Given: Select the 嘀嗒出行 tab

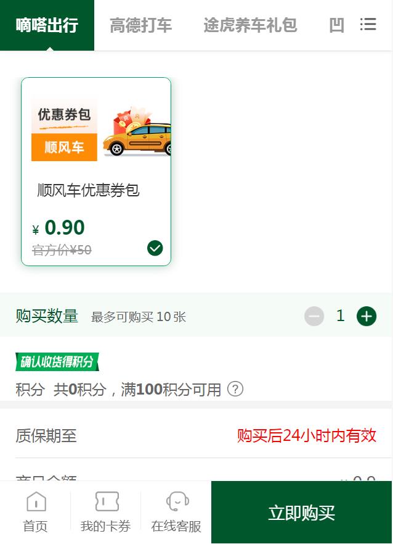Looking at the screenshot, I should point(47,25).
